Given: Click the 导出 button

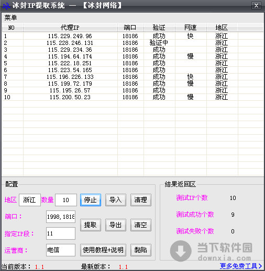Looking at the screenshot, I should (116, 225).
